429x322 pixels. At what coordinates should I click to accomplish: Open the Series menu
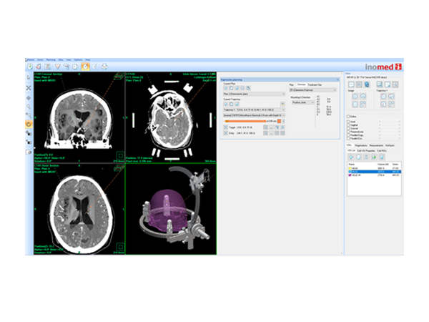(40, 59)
